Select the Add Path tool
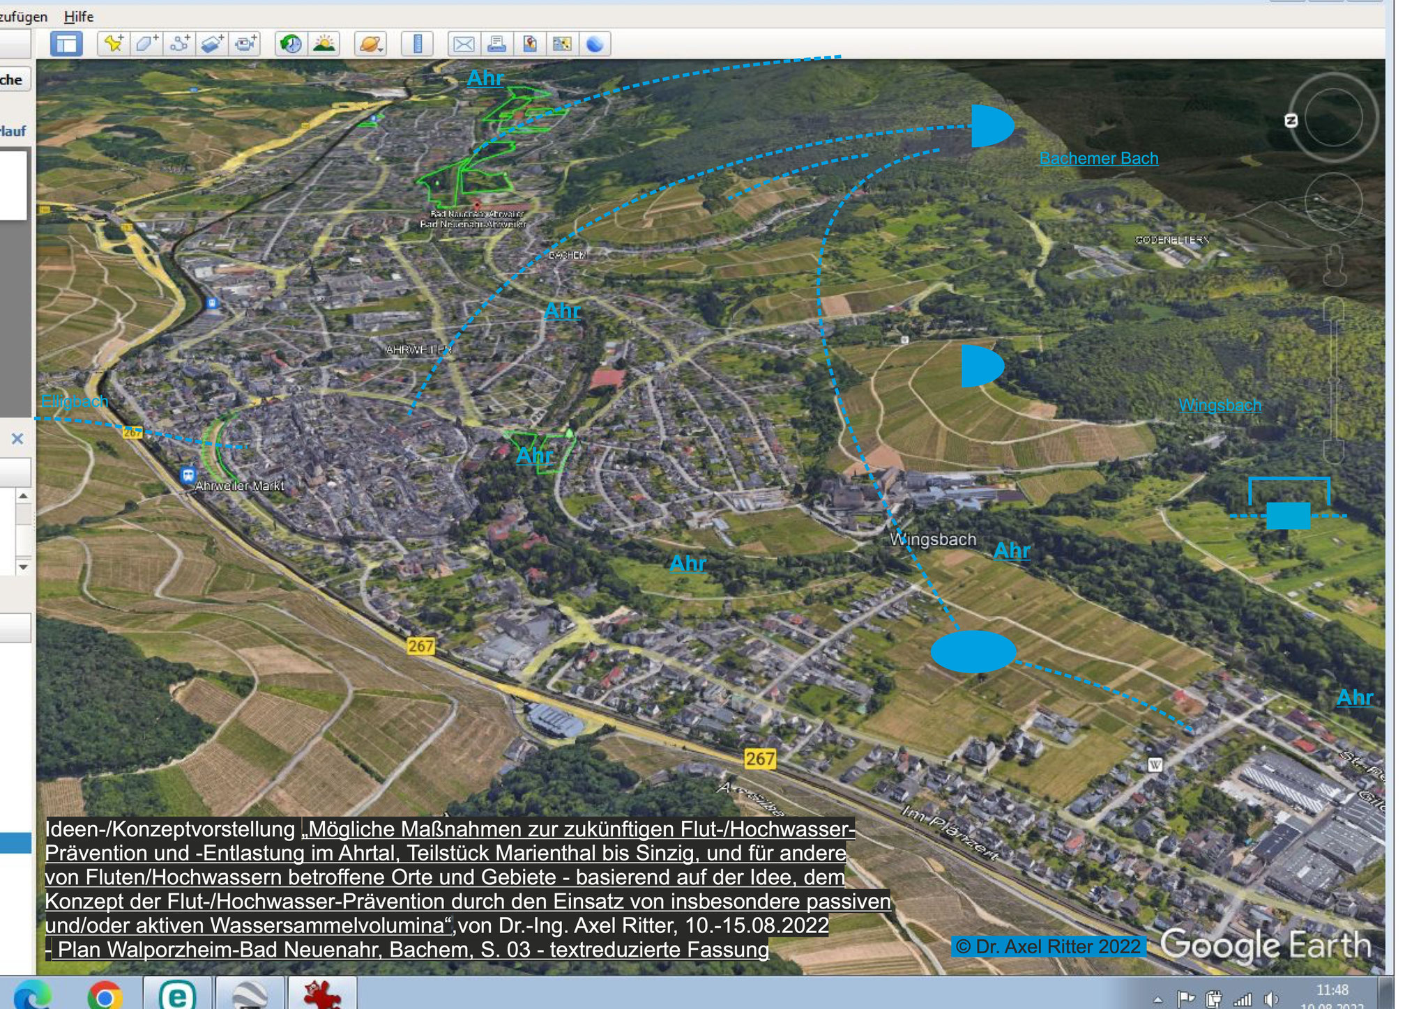Screen dimensions: 1428x1009 coord(179,44)
